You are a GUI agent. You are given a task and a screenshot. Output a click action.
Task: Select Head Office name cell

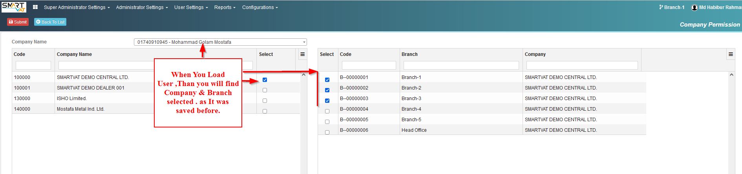(414, 130)
